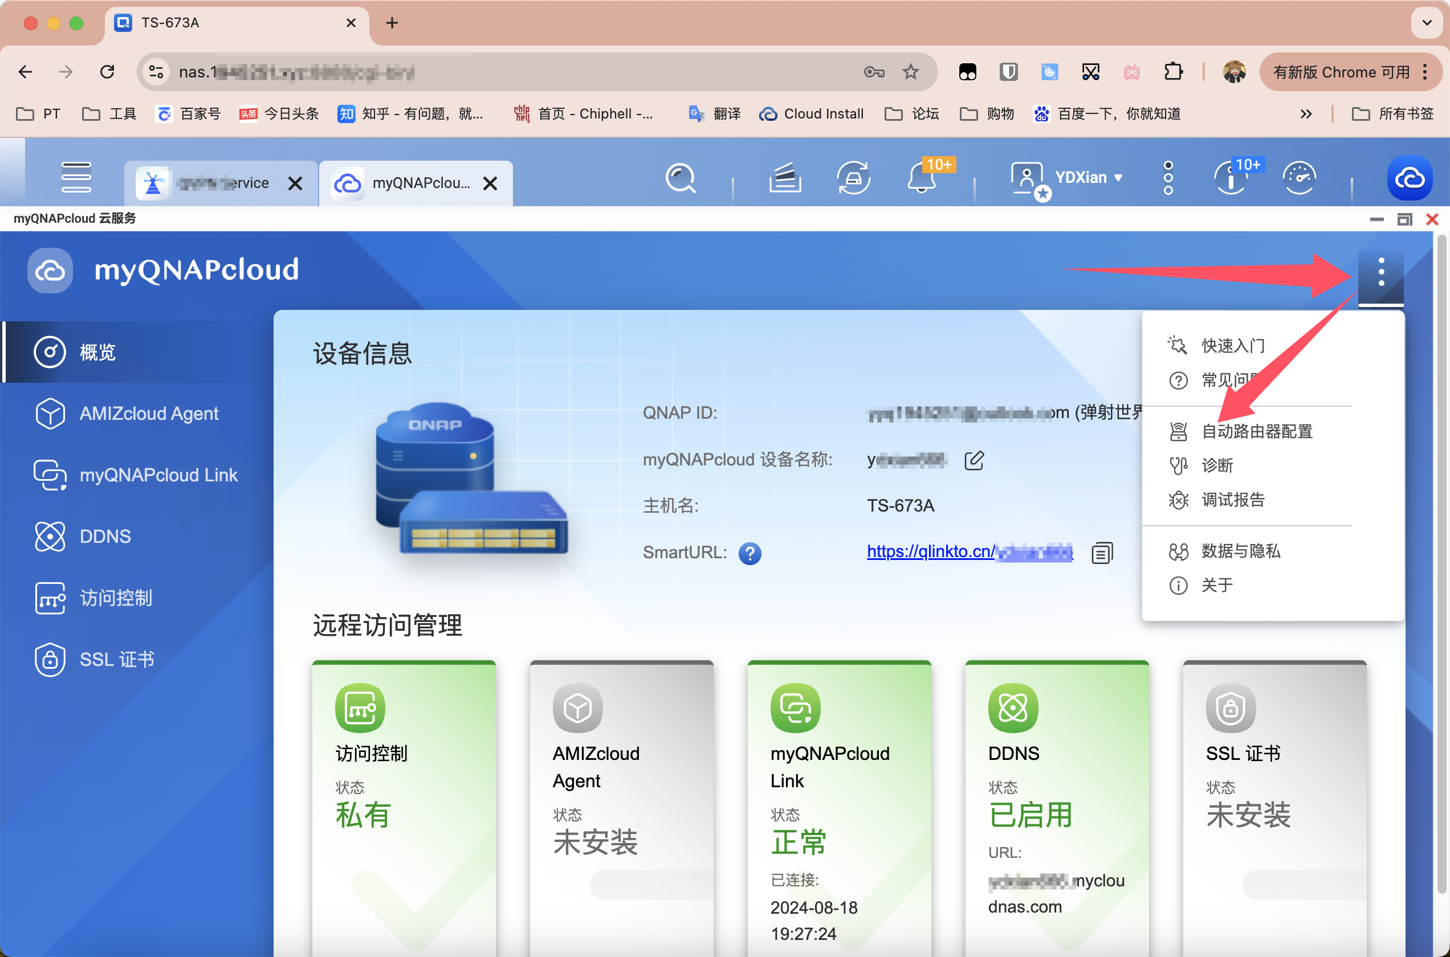Click the myQNAPcloud logo icon in header
The height and width of the screenshot is (957, 1450).
pos(50,271)
